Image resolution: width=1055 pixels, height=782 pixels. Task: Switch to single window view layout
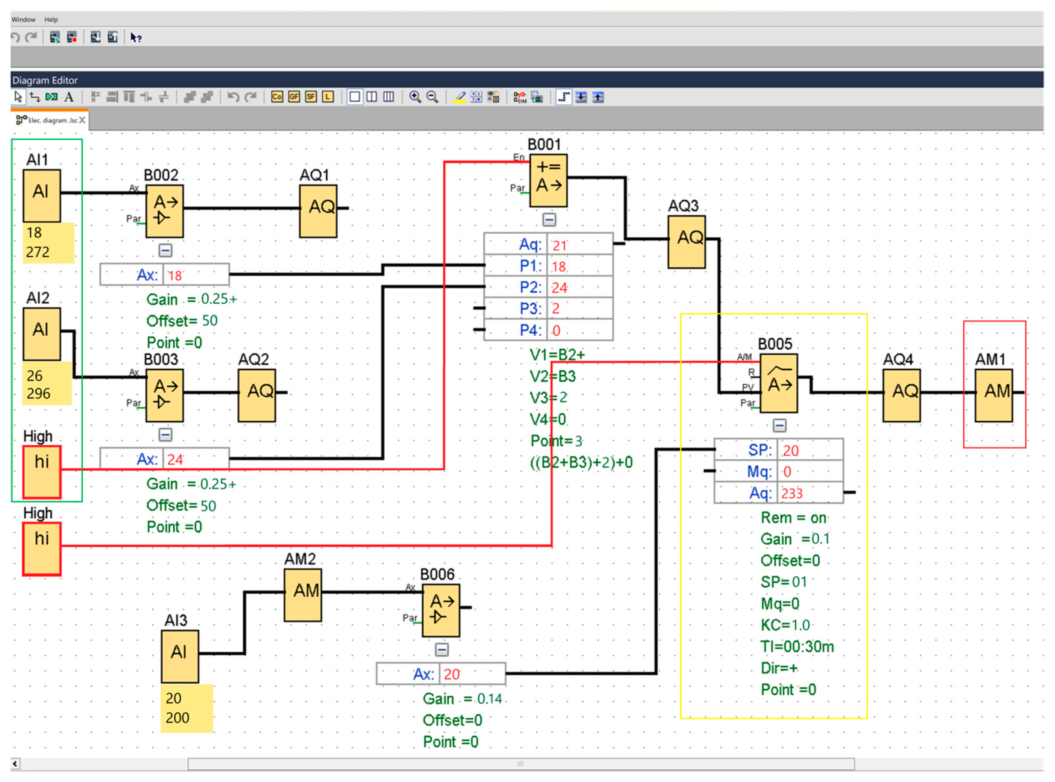[x=355, y=97]
